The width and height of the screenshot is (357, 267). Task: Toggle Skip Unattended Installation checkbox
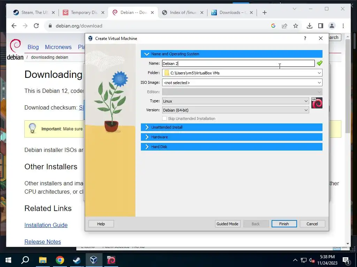[x=165, y=119]
